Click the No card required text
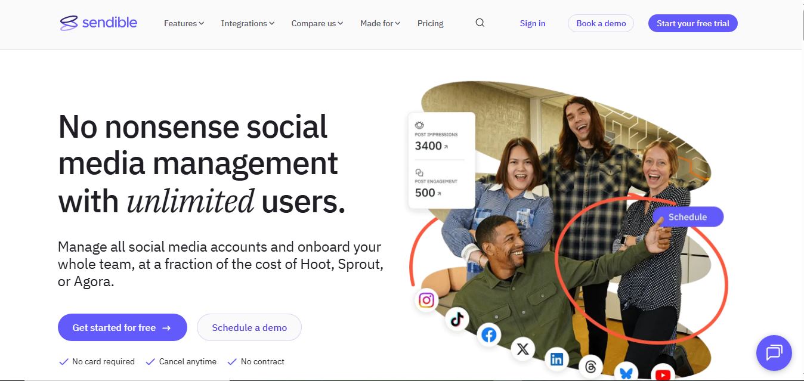Image resolution: width=804 pixels, height=381 pixels. (x=103, y=361)
